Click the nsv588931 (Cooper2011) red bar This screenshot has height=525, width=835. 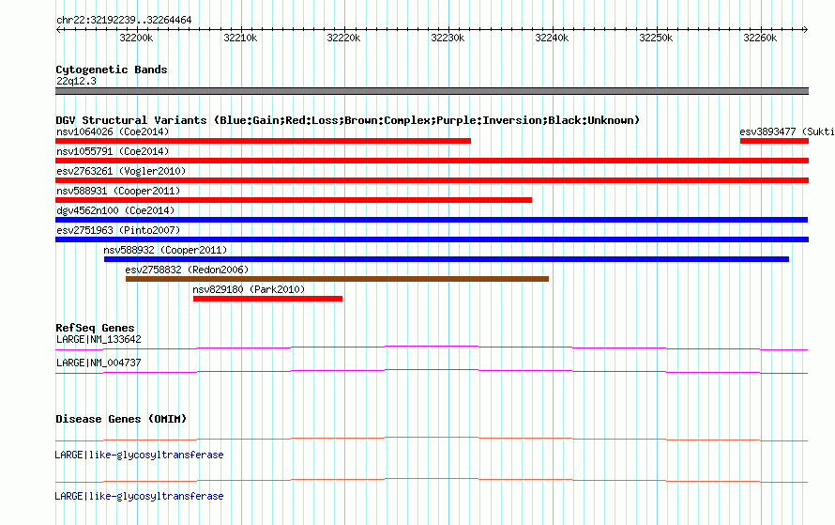[x=294, y=200]
